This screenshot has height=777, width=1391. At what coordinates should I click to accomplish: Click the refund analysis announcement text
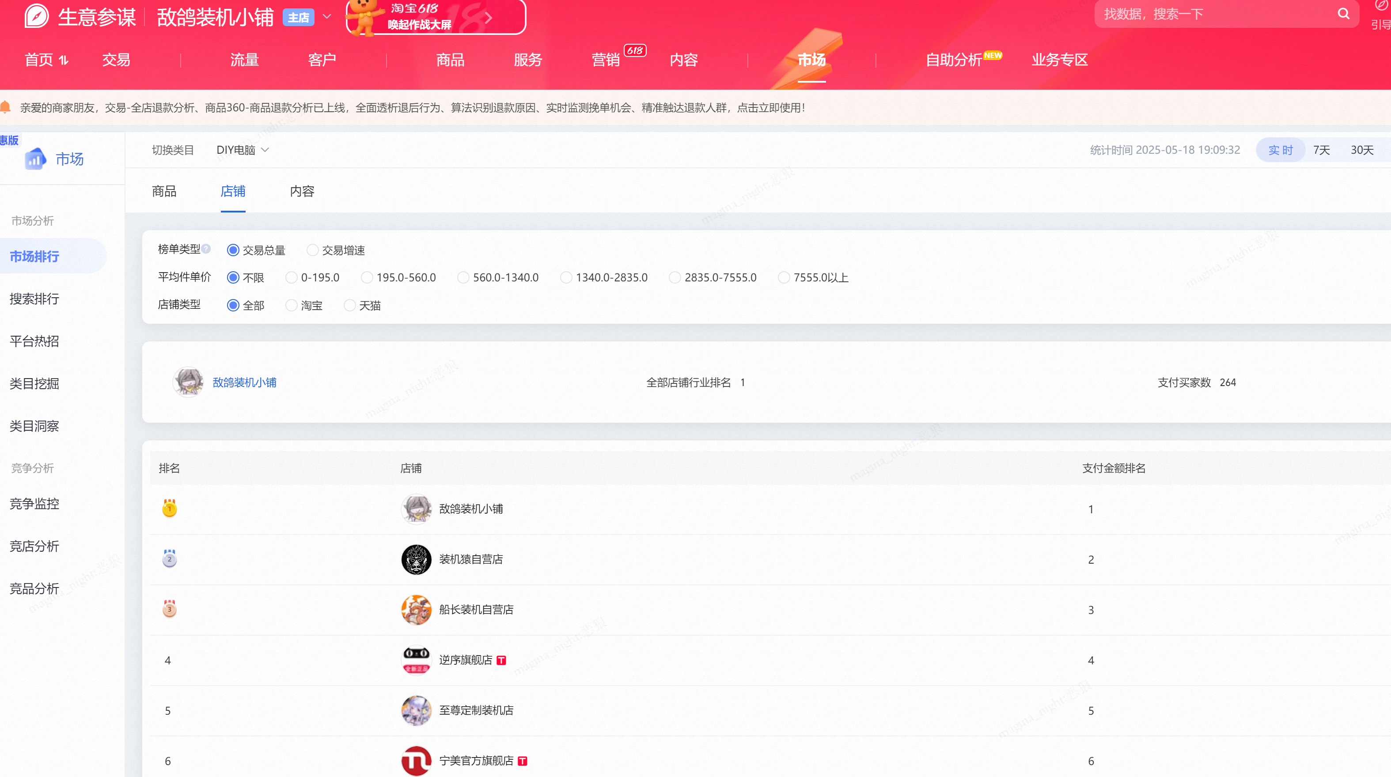pyautogui.click(x=413, y=107)
